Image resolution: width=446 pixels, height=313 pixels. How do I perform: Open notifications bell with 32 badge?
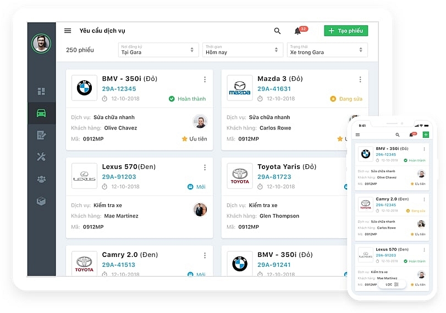[x=298, y=31]
